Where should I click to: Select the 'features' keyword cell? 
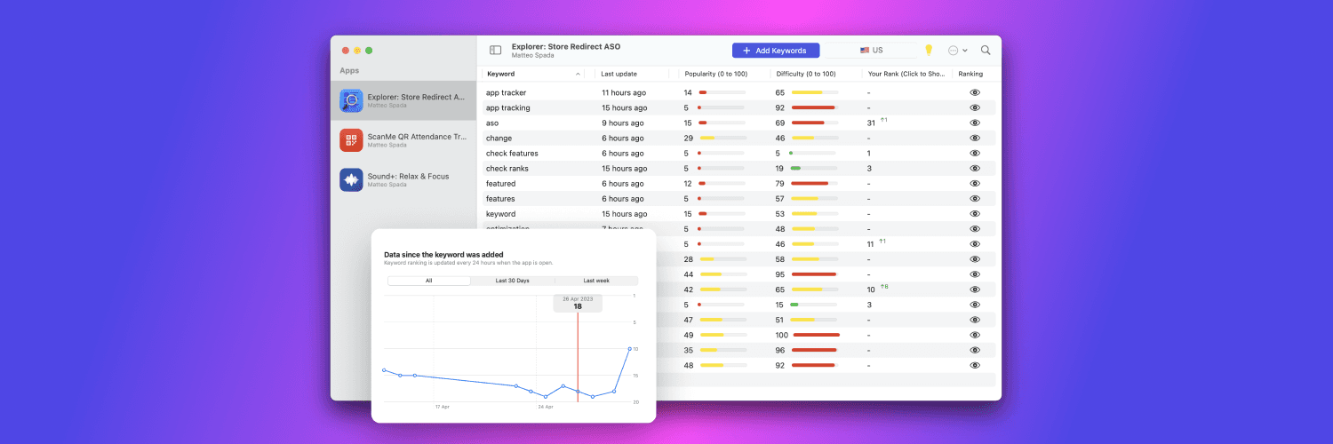click(x=500, y=198)
